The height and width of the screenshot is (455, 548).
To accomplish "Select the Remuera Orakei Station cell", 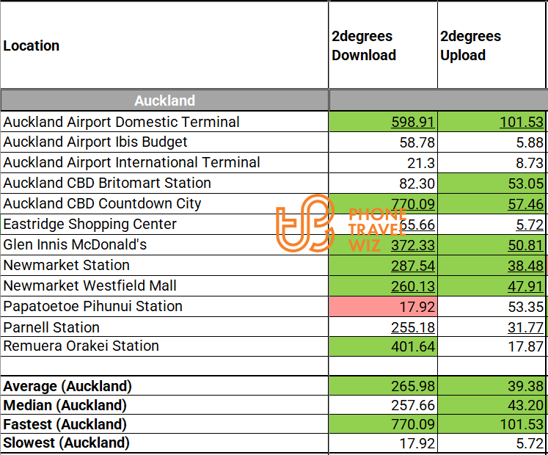I will click(81, 346).
